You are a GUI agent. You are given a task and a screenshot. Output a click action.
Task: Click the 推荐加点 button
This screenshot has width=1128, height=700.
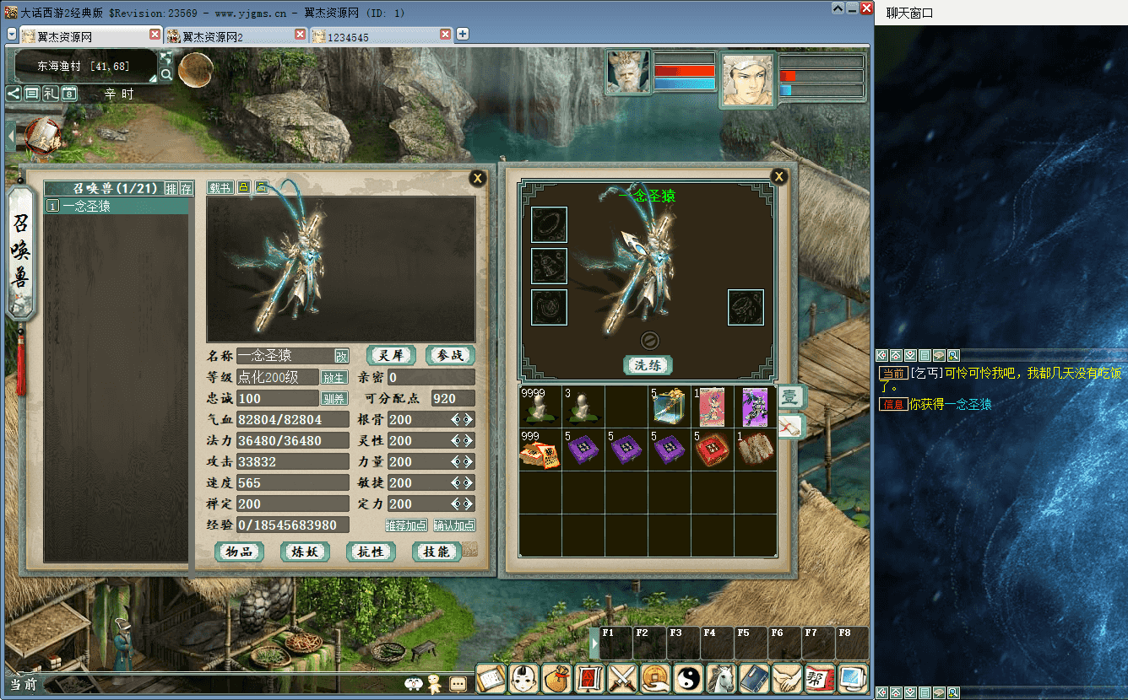tap(407, 525)
